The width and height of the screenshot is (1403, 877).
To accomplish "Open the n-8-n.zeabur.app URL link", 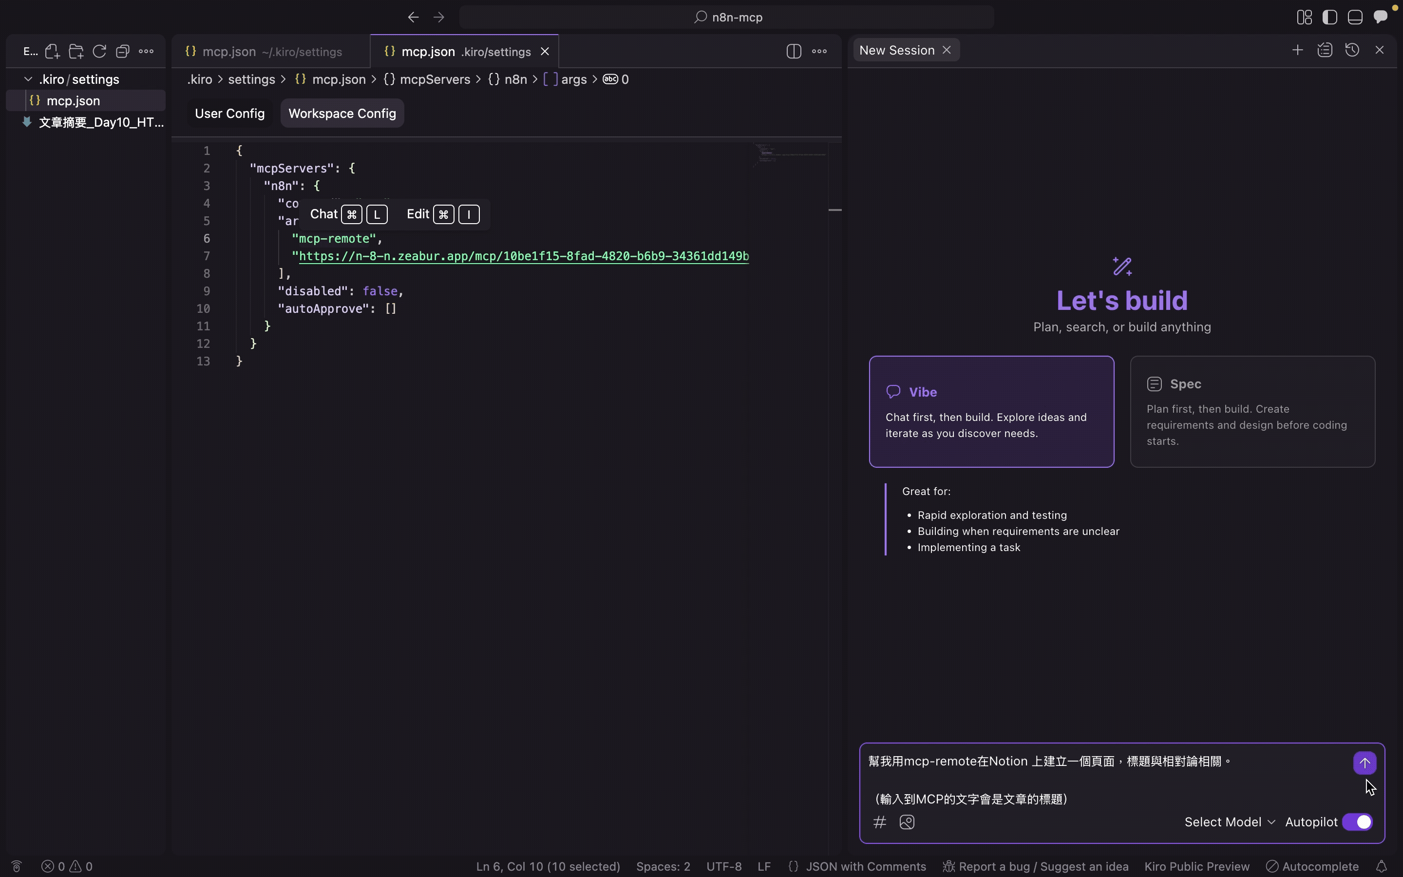I will pyautogui.click(x=524, y=256).
